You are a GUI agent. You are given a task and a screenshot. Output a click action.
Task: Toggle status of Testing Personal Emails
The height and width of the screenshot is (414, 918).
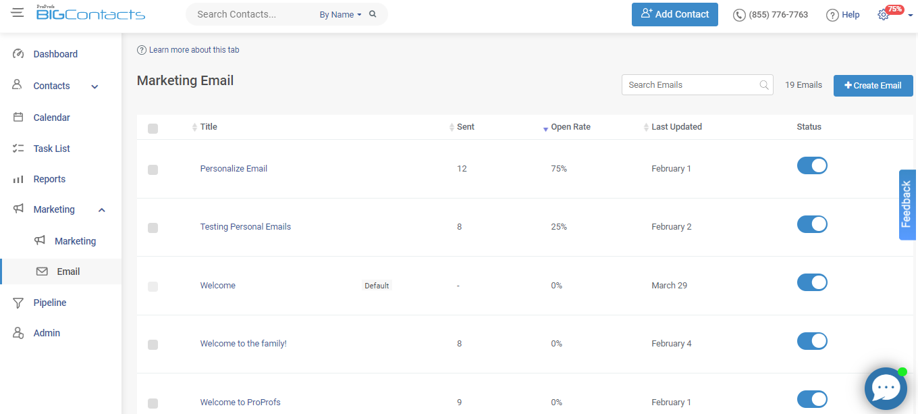(812, 224)
